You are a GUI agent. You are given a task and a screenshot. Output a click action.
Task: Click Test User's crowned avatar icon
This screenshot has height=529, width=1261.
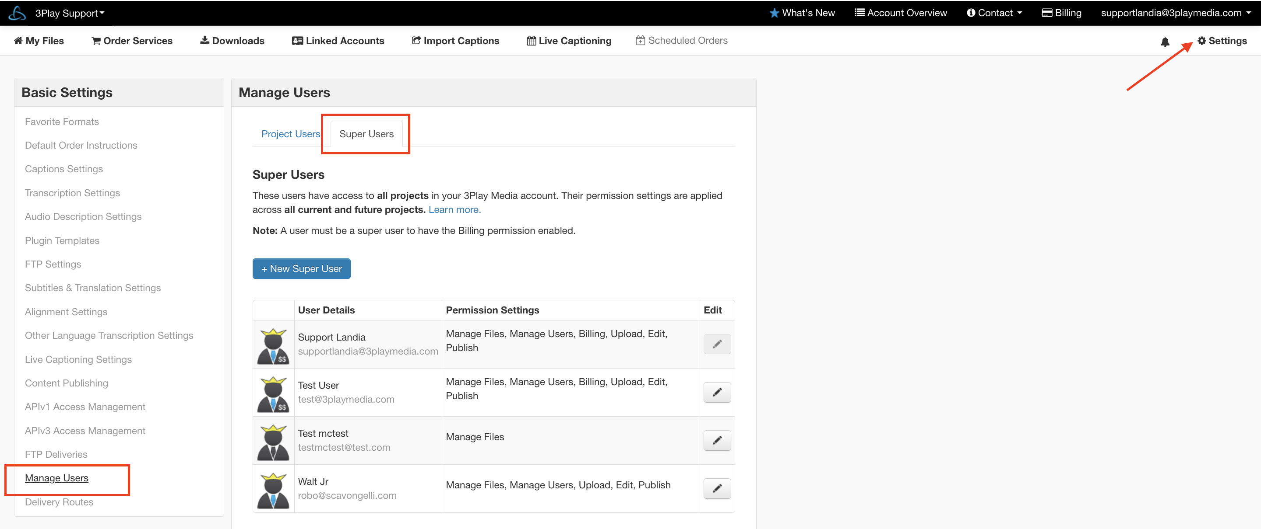coord(273,393)
